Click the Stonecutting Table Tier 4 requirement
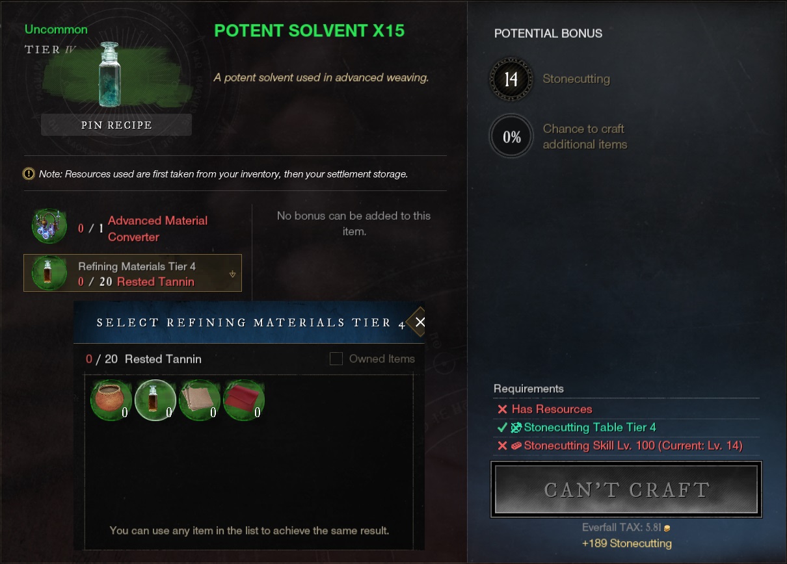The width and height of the screenshot is (787, 564). [576, 428]
